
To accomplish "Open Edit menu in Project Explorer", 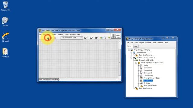I will [x=132, y=43].
